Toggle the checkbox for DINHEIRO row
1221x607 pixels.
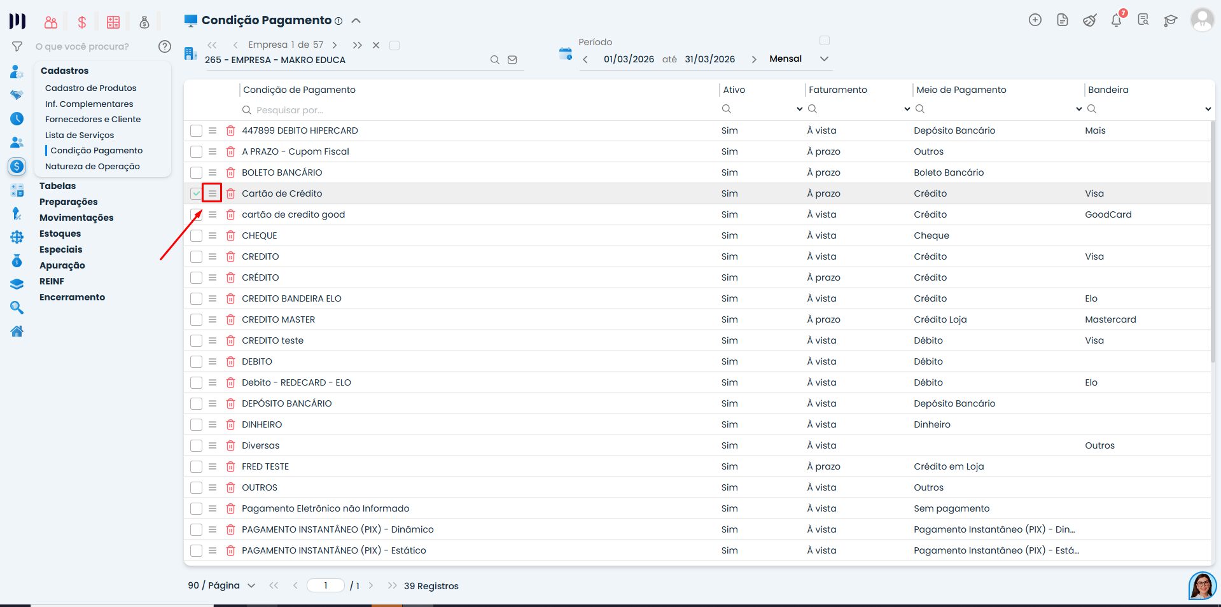click(196, 424)
